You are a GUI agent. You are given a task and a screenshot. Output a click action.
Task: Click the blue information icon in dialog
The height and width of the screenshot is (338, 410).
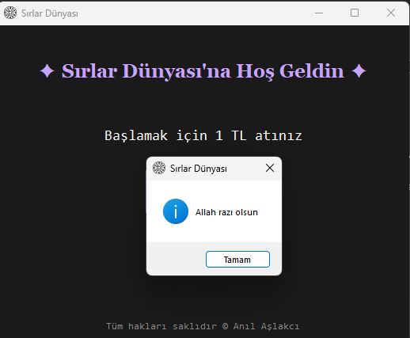176,211
